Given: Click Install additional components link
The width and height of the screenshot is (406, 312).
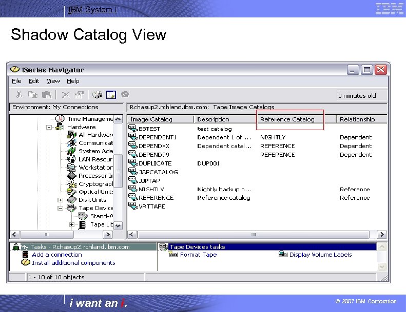Looking at the screenshot, I should pyautogui.click(x=73, y=263).
